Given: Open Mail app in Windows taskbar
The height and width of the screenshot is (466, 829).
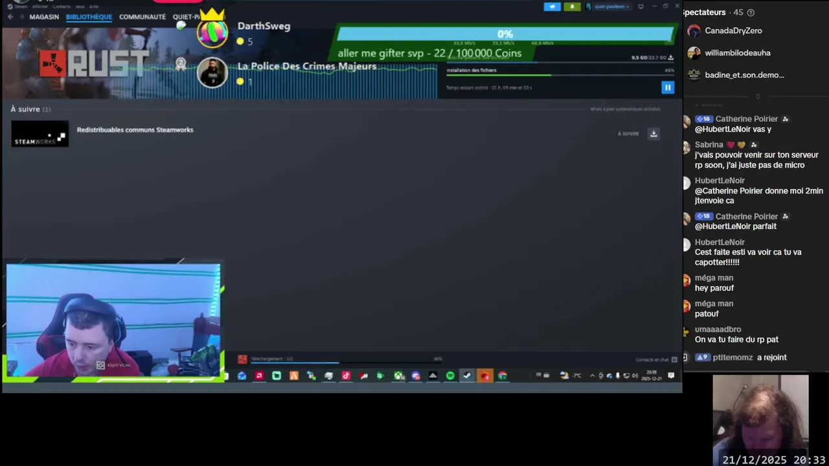Looking at the screenshot, I should coord(242,375).
